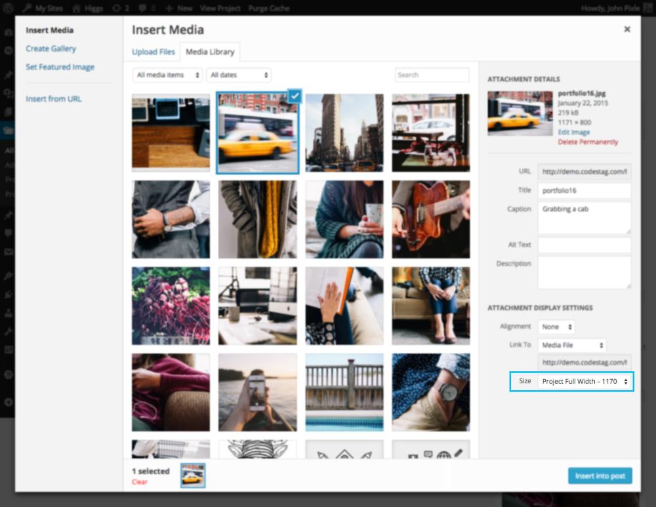Click into the Alt Text field
This screenshot has width=656, height=507.
pyautogui.click(x=584, y=245)
